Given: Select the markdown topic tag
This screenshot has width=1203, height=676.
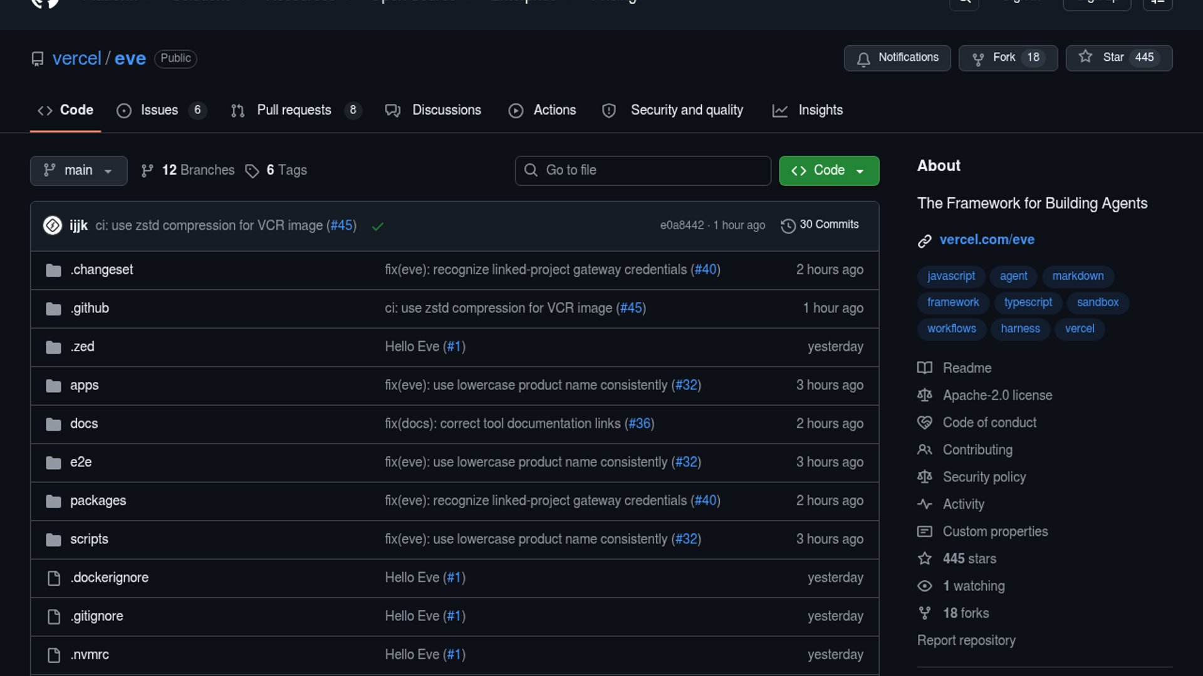Looking at the screenshot, I should tap(1078, 276).
